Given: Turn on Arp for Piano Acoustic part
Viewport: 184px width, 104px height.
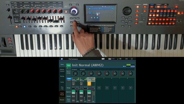Looking at the screenshot, I should coord(73,84).
